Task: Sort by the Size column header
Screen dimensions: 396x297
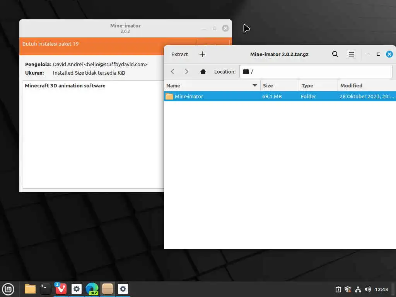Action: [x=280, y=85]
